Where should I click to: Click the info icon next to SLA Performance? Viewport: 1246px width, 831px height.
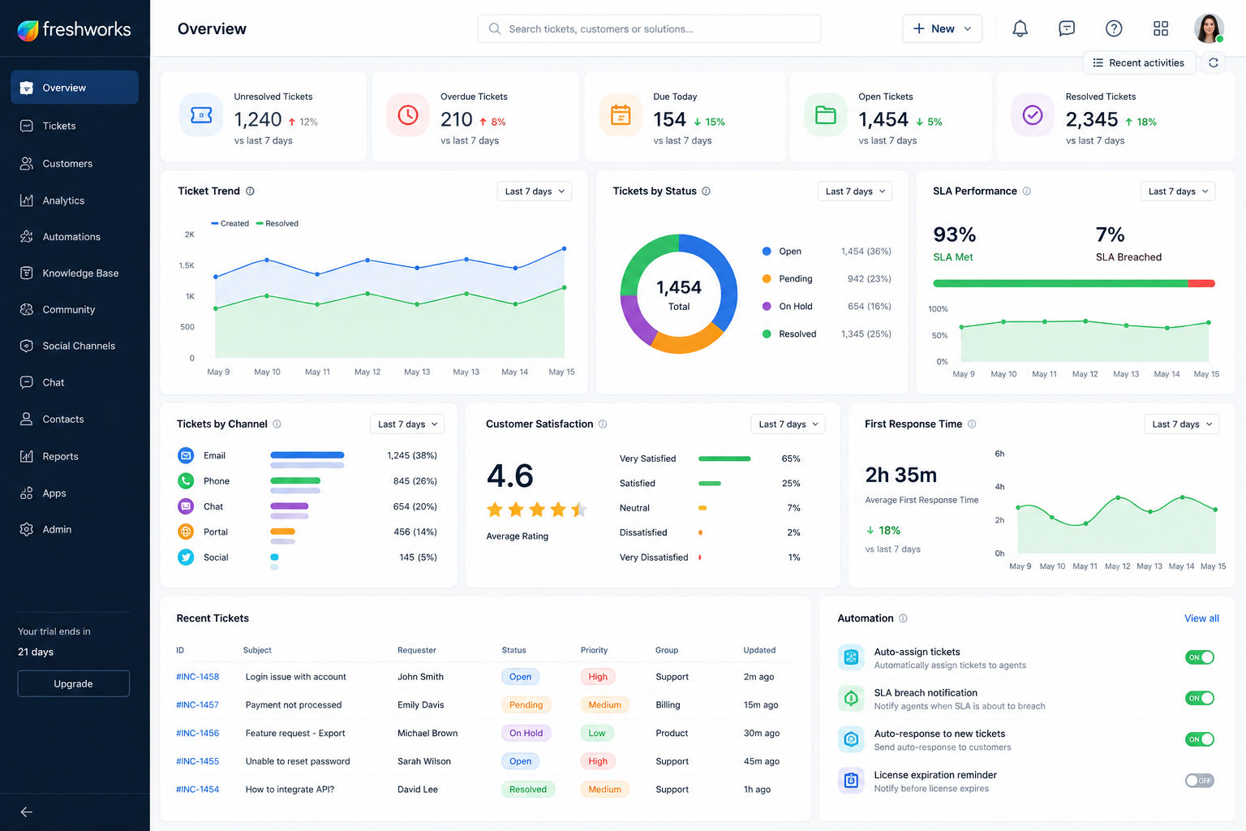coord(1026,192)
